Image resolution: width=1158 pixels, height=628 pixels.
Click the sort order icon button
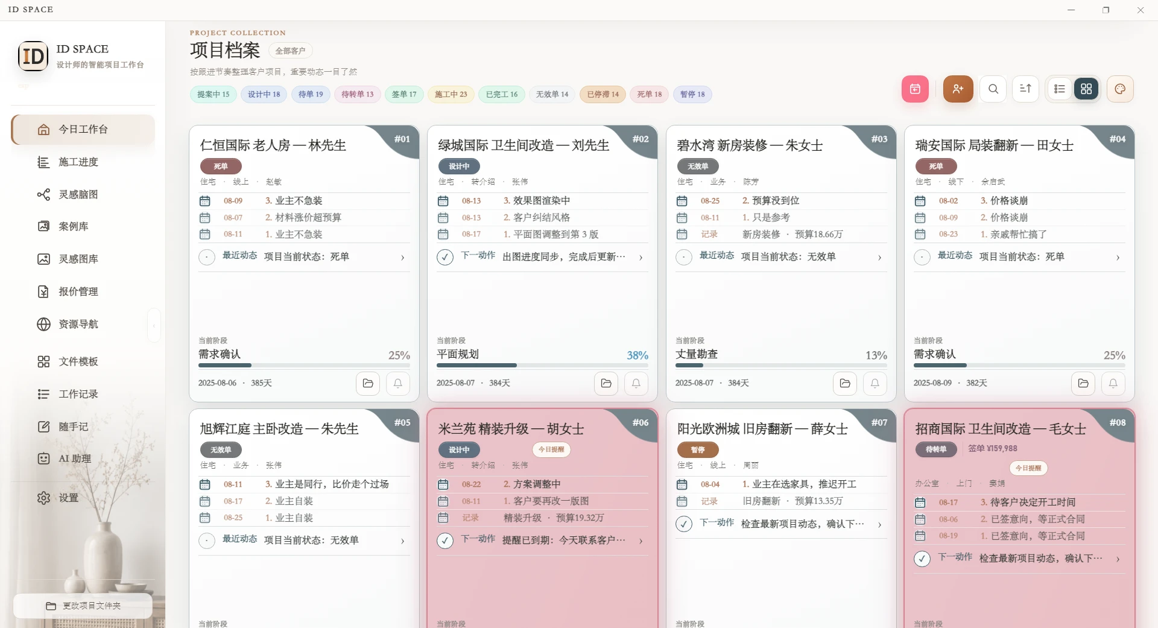[1025, 89]
